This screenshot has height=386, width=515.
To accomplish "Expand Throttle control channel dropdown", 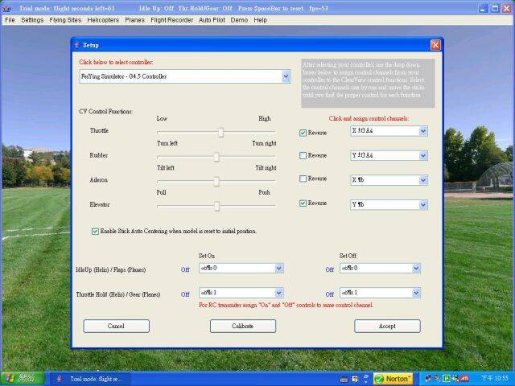I will pos(423,131).
